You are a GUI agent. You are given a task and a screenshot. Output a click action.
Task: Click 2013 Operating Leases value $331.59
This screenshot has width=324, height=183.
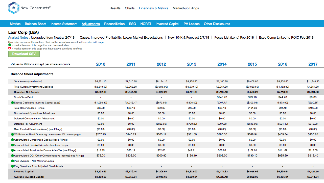(192, 135)
